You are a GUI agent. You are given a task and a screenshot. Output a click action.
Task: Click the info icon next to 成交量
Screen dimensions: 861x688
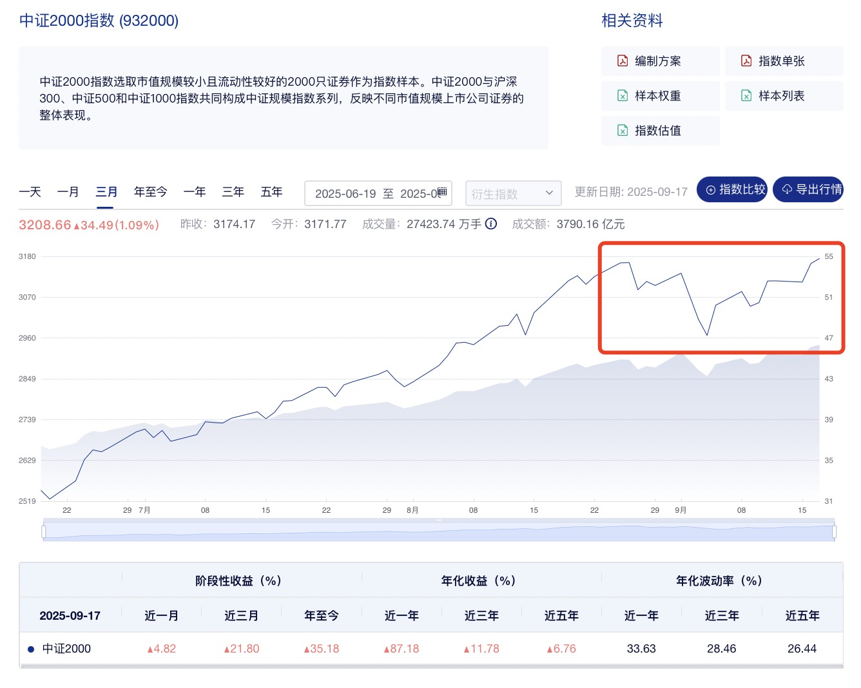[491, 224]
